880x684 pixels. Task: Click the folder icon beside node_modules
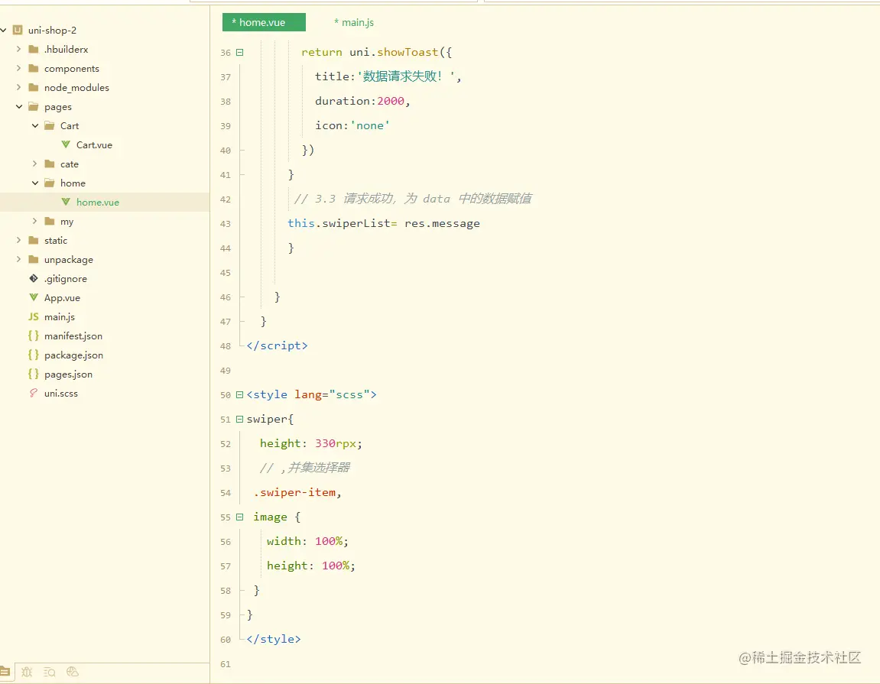click(34, 88)
